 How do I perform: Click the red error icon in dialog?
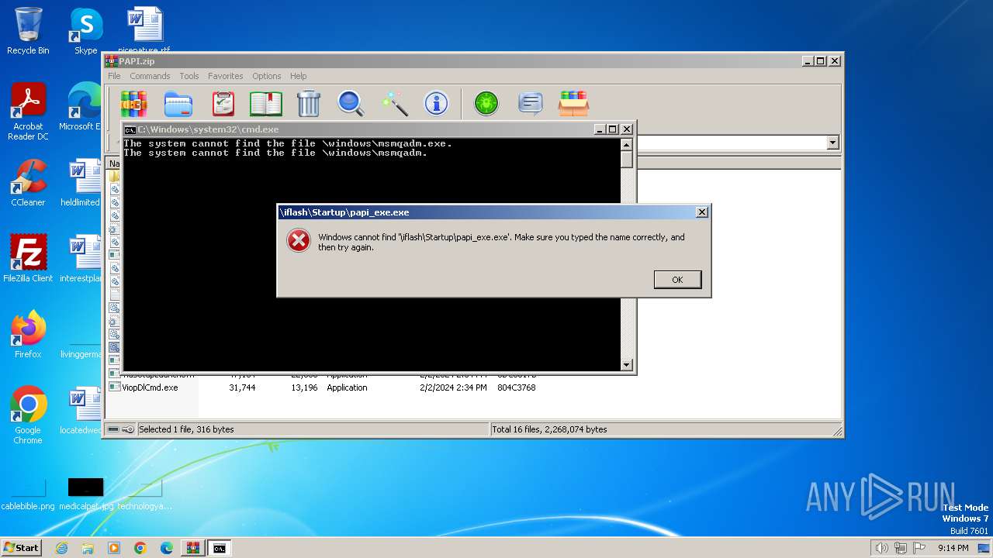[299, 241]
